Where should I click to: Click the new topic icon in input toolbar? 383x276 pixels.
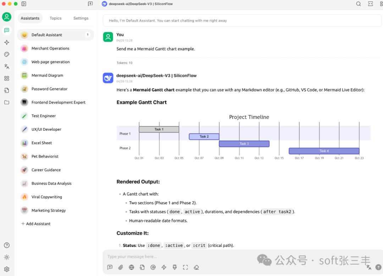pyautogui.click(x=110, y=267)
